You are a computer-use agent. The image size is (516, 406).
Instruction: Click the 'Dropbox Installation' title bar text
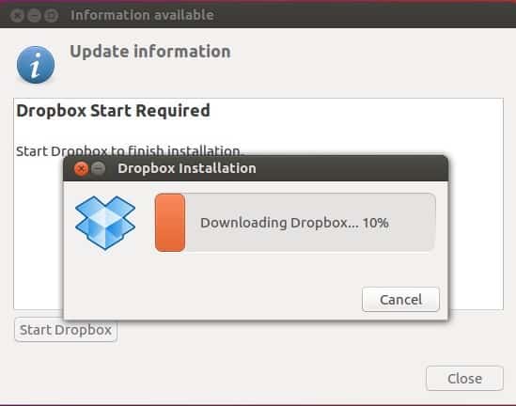pyautogui.click(x=187, y=168)
